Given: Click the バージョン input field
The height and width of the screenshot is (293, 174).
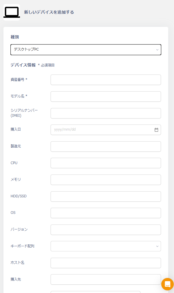Looking at the screenshot, I should [x=105, y=230].
